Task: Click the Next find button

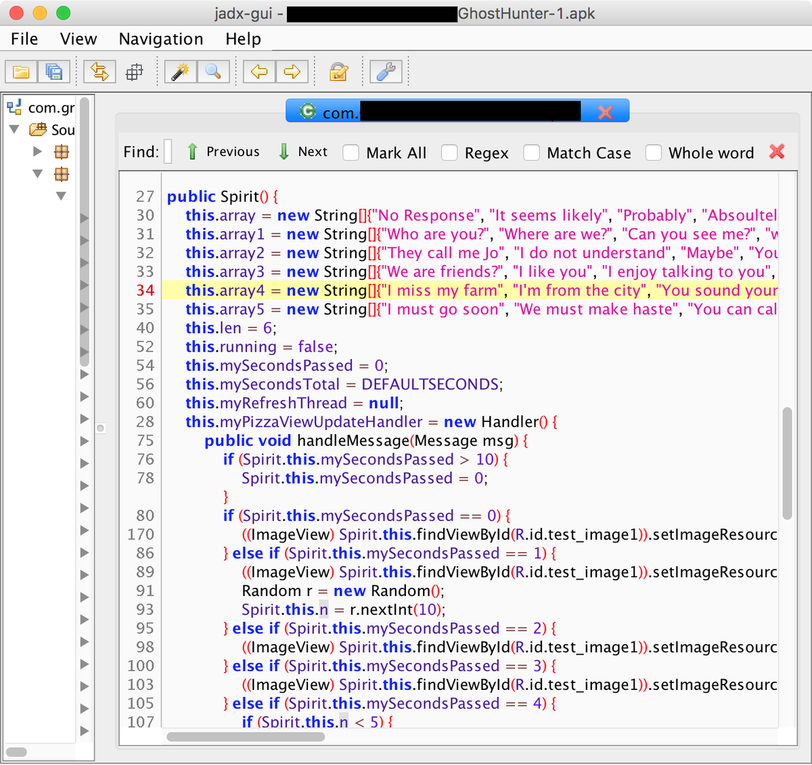Action: click(x=303, y=152)
